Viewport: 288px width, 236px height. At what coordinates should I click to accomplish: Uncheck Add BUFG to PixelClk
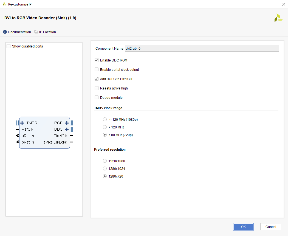pos(97,79)
